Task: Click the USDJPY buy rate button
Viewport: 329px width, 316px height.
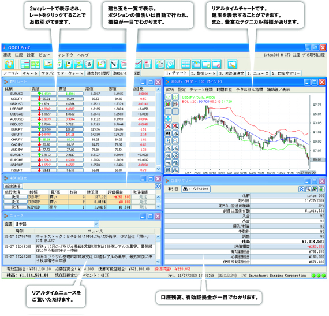Action: coord(71,99)
